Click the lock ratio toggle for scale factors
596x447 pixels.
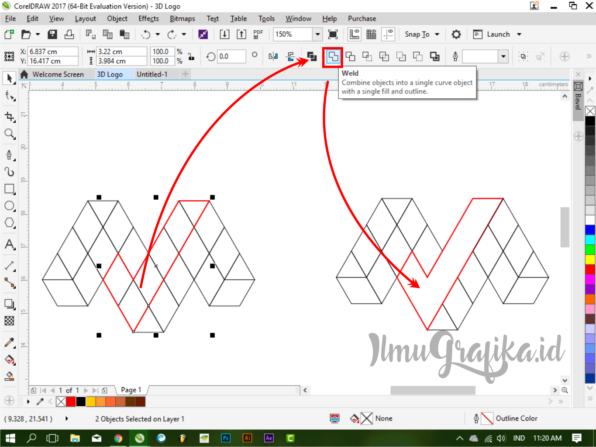coord(191,56)
